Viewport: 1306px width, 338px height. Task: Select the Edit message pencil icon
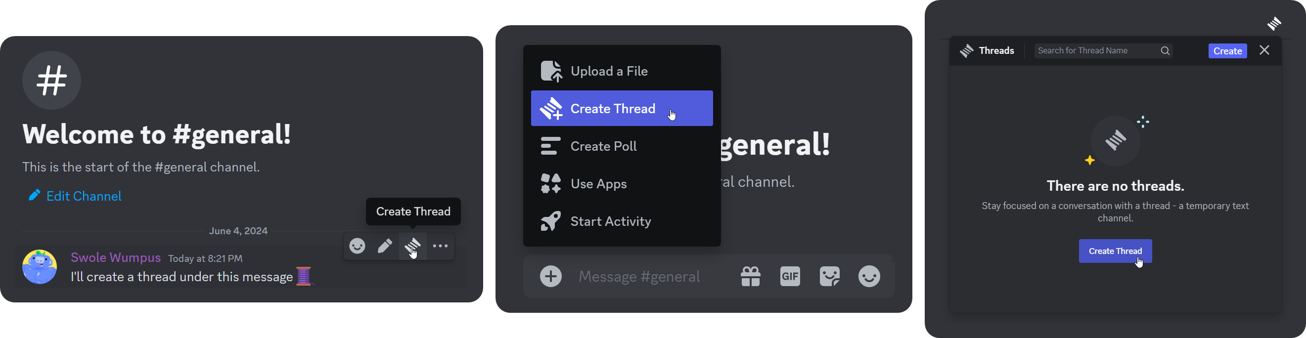tap(385, 246)
